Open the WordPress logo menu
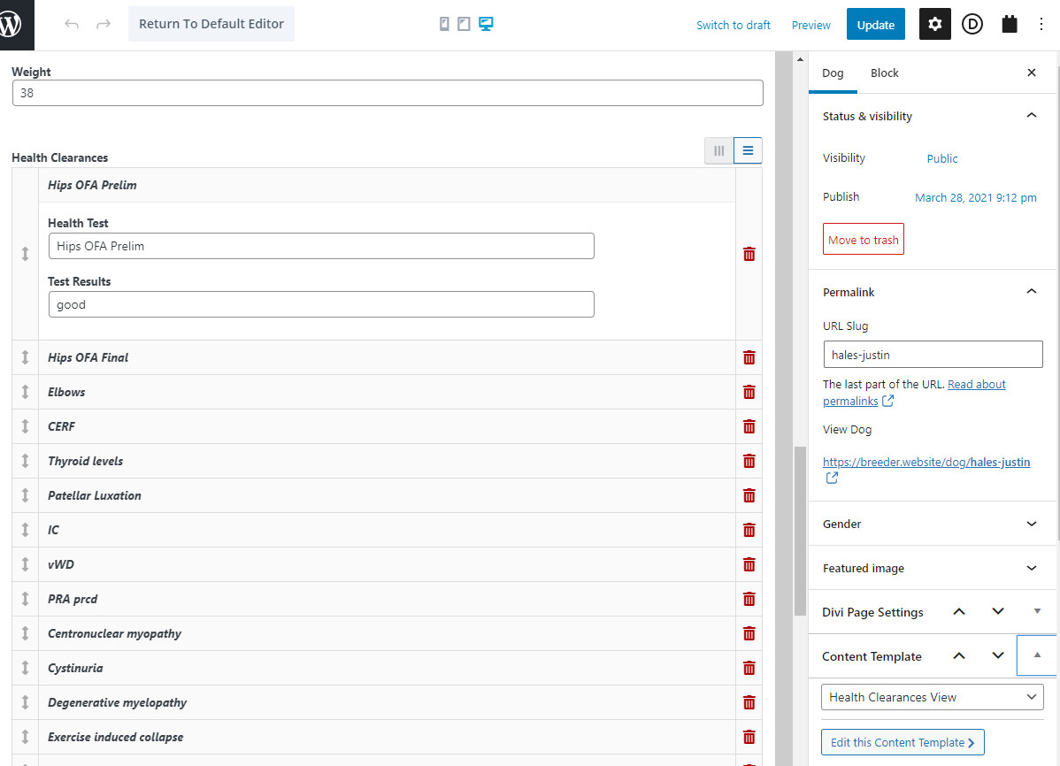The width and height of the screenshot is (1060, 766). 15,25
